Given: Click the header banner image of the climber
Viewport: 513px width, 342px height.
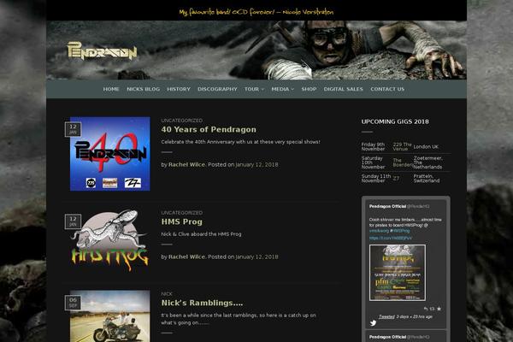Looking at the screenshot, I should [x=256, y=50].
